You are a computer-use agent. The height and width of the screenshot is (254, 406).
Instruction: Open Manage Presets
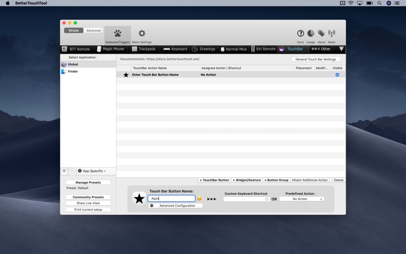(x=88, y=183)
